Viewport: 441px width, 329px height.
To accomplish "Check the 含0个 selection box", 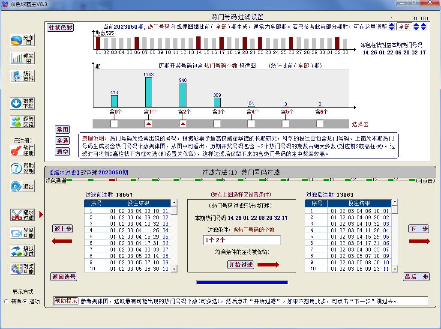I will tap(114, 124).
